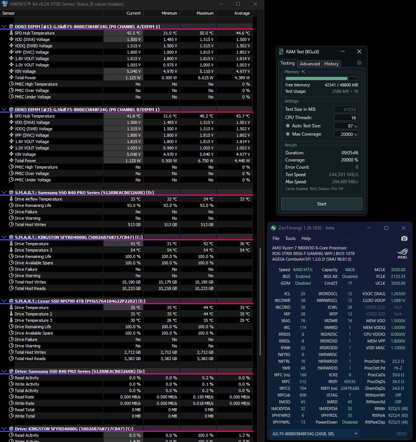
Task: Click the ROG logo in ZenTimings
Action: coord(402,253)
